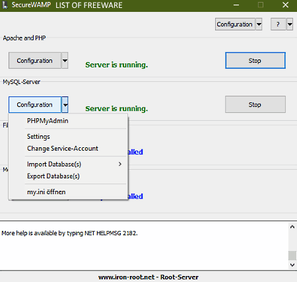Image resolution: width=297 pixels, height=282 pixels.
Task: Click the MySQL Server is running status
Action: 117,108
